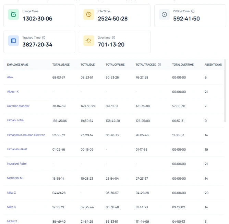Click the Offline Time value 592:41:50
Image resolution: width=229 pixels, height=224 pixels.
click(x=186, y=19)
